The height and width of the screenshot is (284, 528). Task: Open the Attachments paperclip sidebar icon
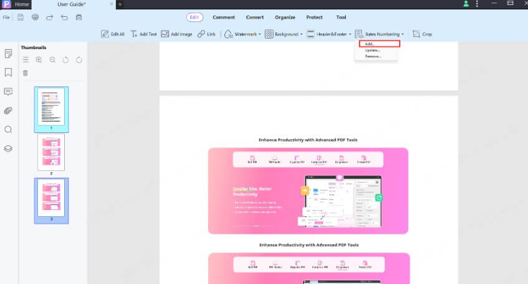[x=8, y=111]
